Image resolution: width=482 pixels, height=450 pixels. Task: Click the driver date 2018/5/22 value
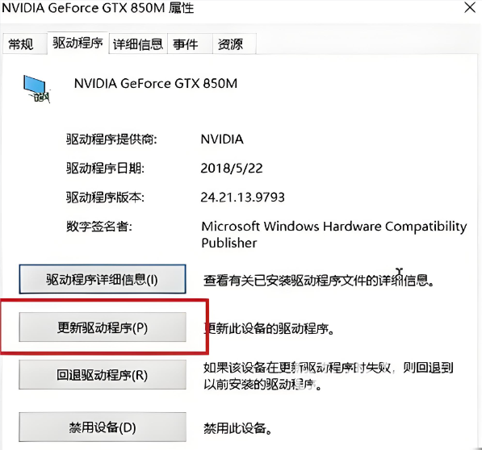tap(232, 169)
